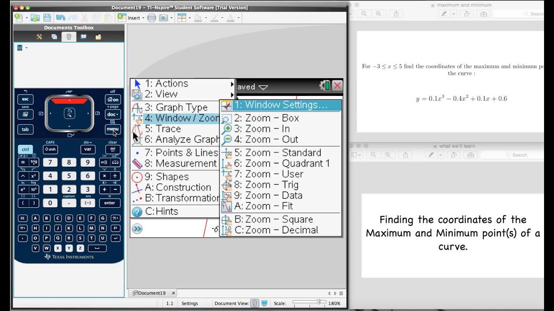
Task: Select 3: Zoom – In
Action: point(281,129)
